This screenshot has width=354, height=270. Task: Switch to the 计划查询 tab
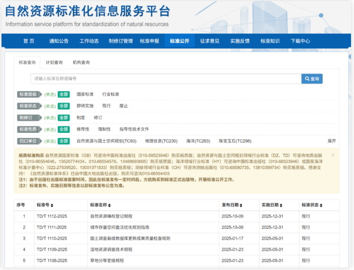54,63
